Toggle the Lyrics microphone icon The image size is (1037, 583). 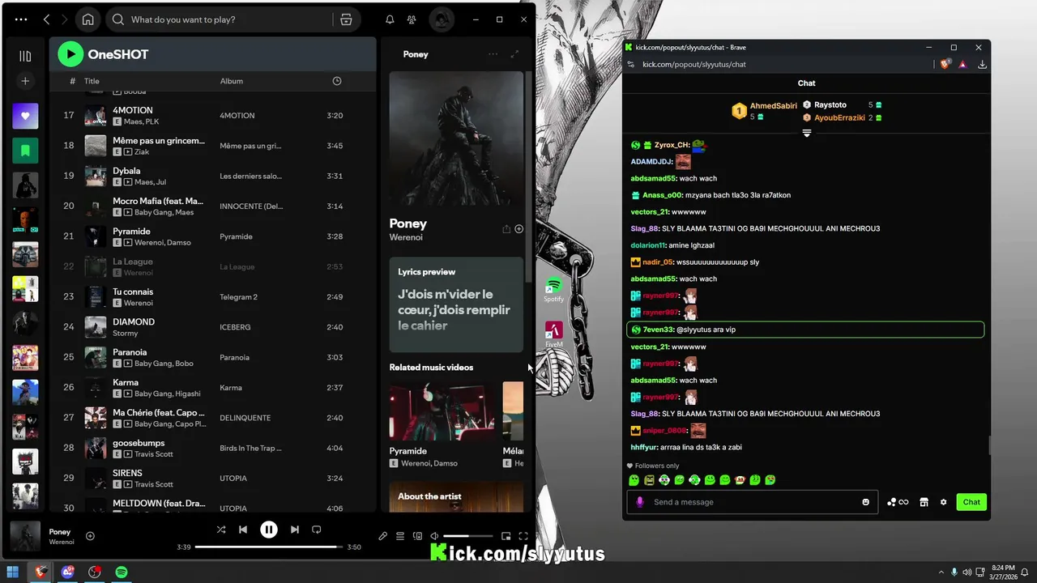pyautogui.click(x=382, y=536)
